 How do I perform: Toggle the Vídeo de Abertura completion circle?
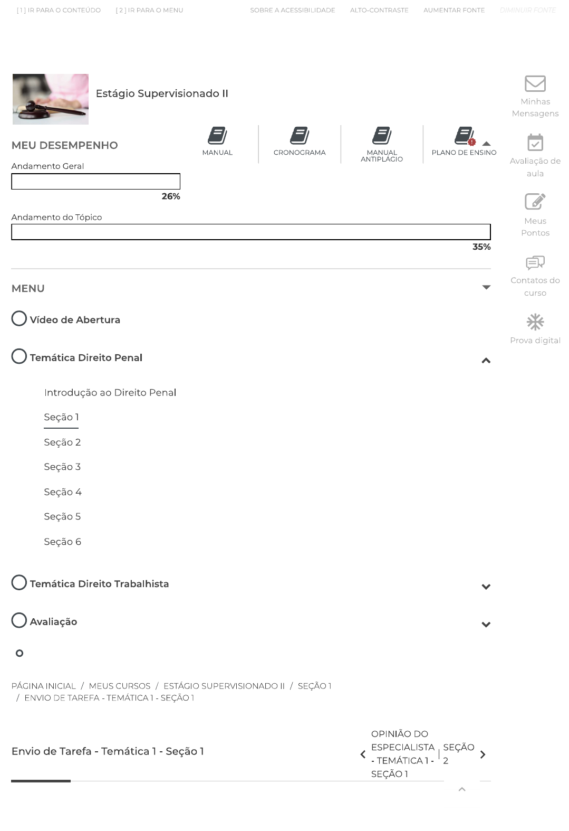point(19,319)
